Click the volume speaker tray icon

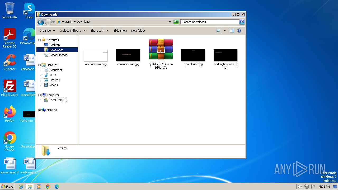coord(300,187)
